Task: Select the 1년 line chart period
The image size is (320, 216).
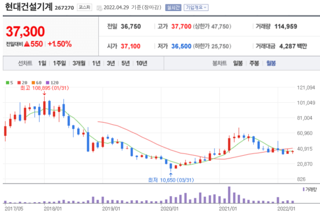Action: tap(96, 64)
